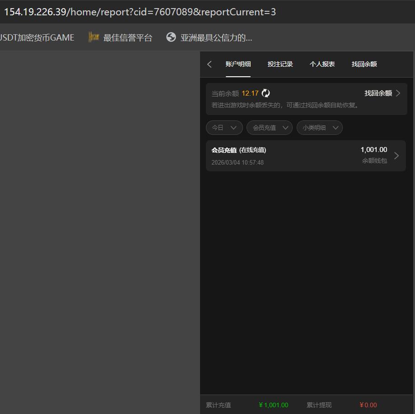The width and height of the screenshot is (415, 414).
Task: Click 找回余额 link in balance card
Action: (378, 93)
